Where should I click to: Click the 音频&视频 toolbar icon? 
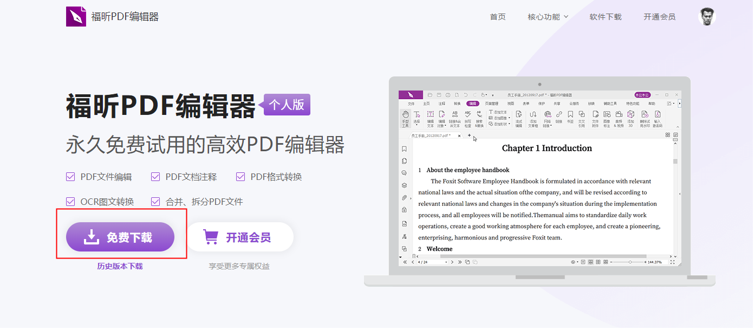(619, 114)
